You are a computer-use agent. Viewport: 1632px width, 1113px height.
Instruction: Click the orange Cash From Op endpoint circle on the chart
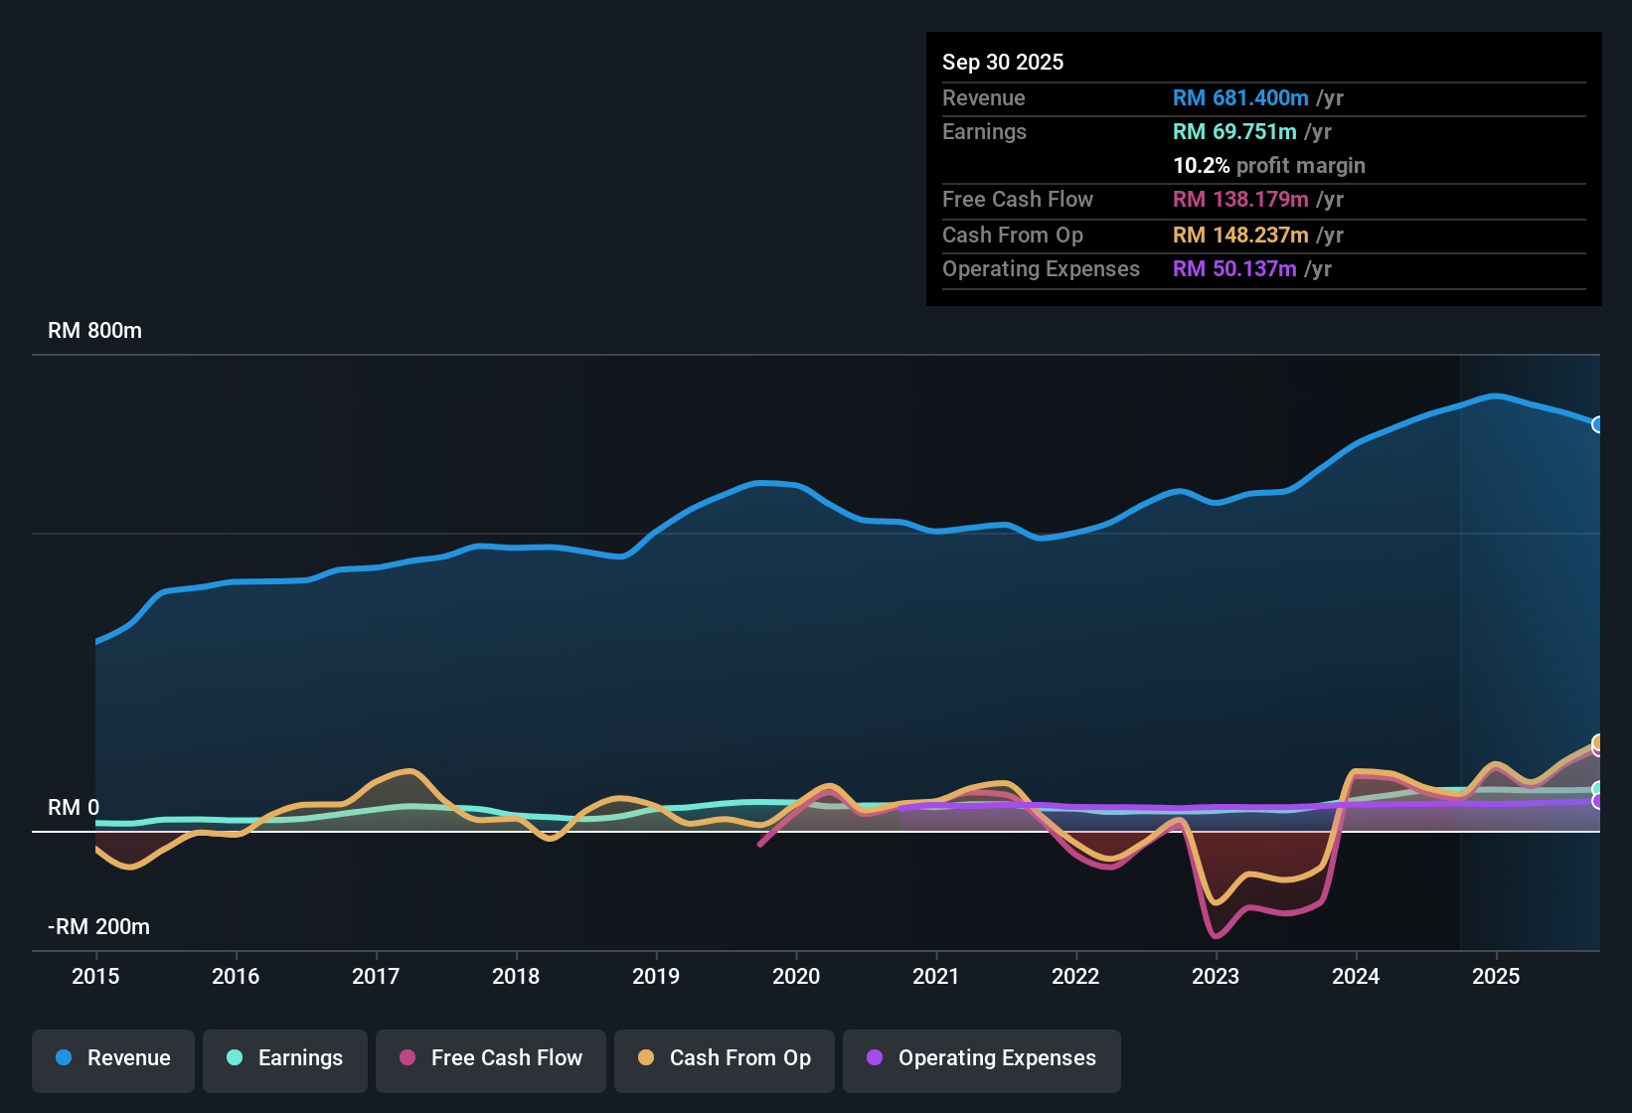(1598, 743)
